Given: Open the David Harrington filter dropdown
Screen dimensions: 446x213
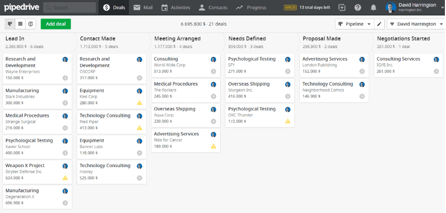Looking at the screenshot, I should coord(416,24).
